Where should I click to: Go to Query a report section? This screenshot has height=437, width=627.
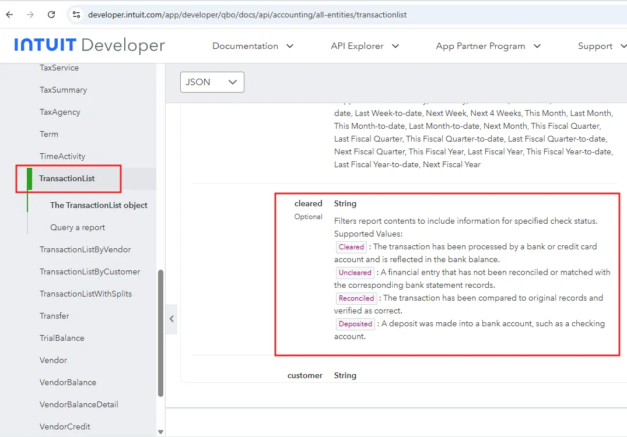(78, 227)
